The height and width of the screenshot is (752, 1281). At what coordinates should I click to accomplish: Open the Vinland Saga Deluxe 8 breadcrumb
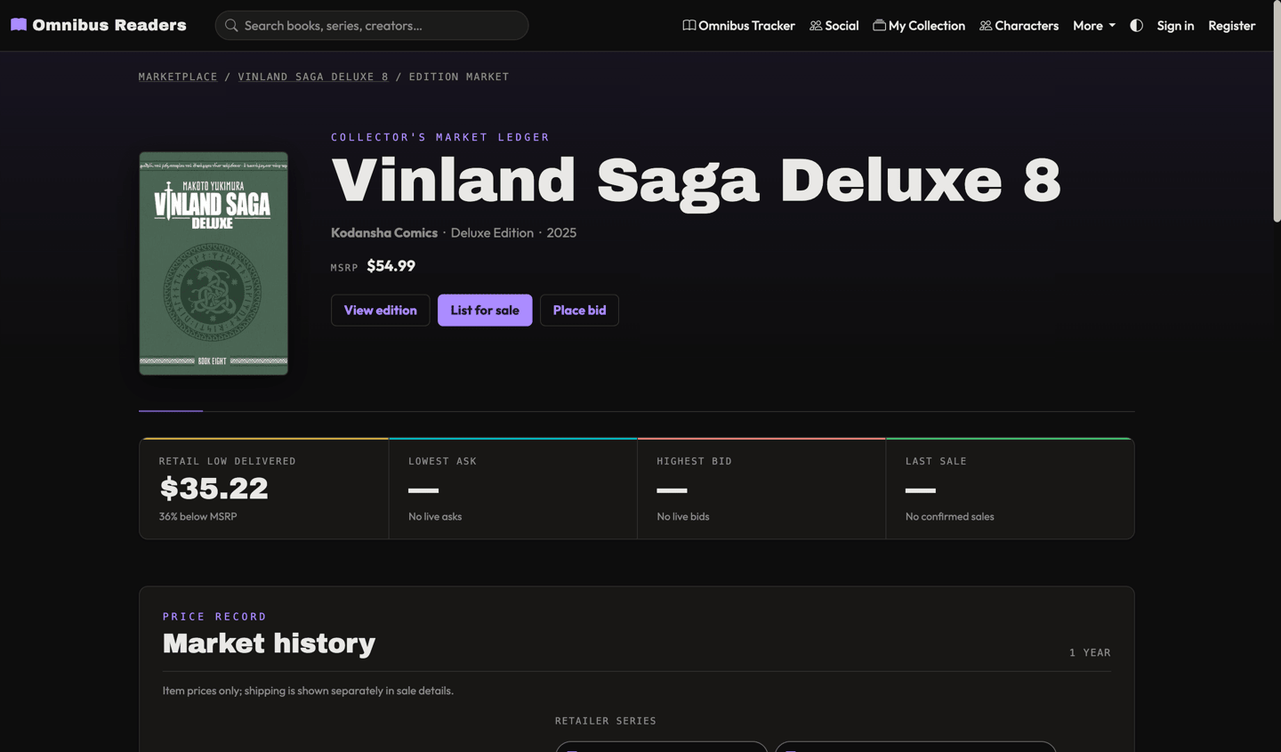(313, 77)
